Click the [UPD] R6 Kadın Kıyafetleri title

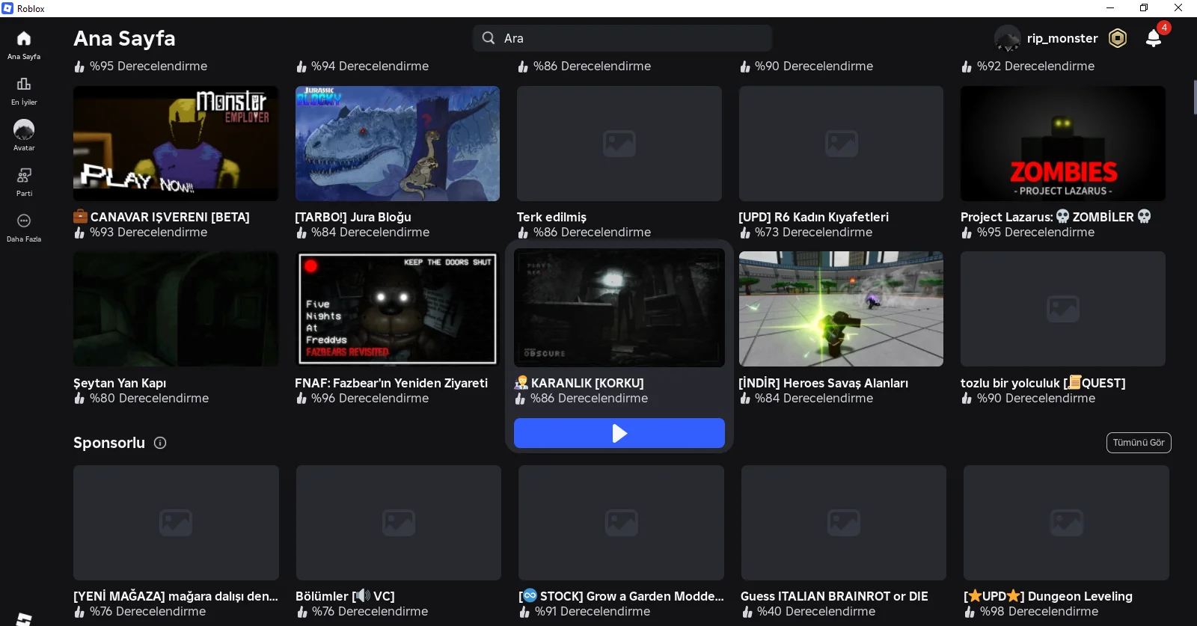tap(813, 217)
